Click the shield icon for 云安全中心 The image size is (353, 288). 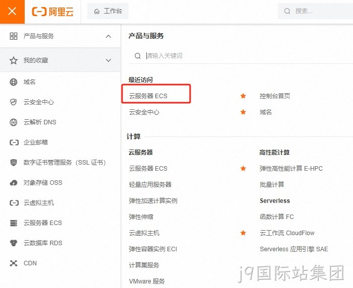pos(14,102)
